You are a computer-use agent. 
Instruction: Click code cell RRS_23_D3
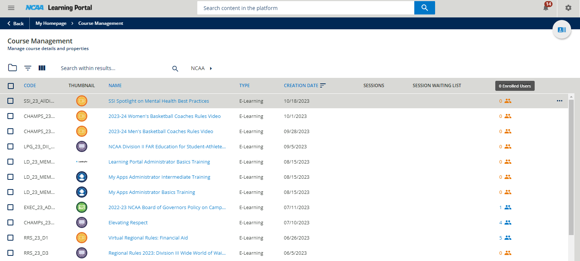click(36, 253)
